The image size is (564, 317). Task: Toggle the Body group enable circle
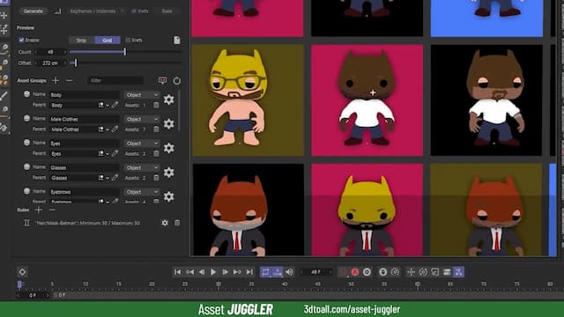(26, 94)
